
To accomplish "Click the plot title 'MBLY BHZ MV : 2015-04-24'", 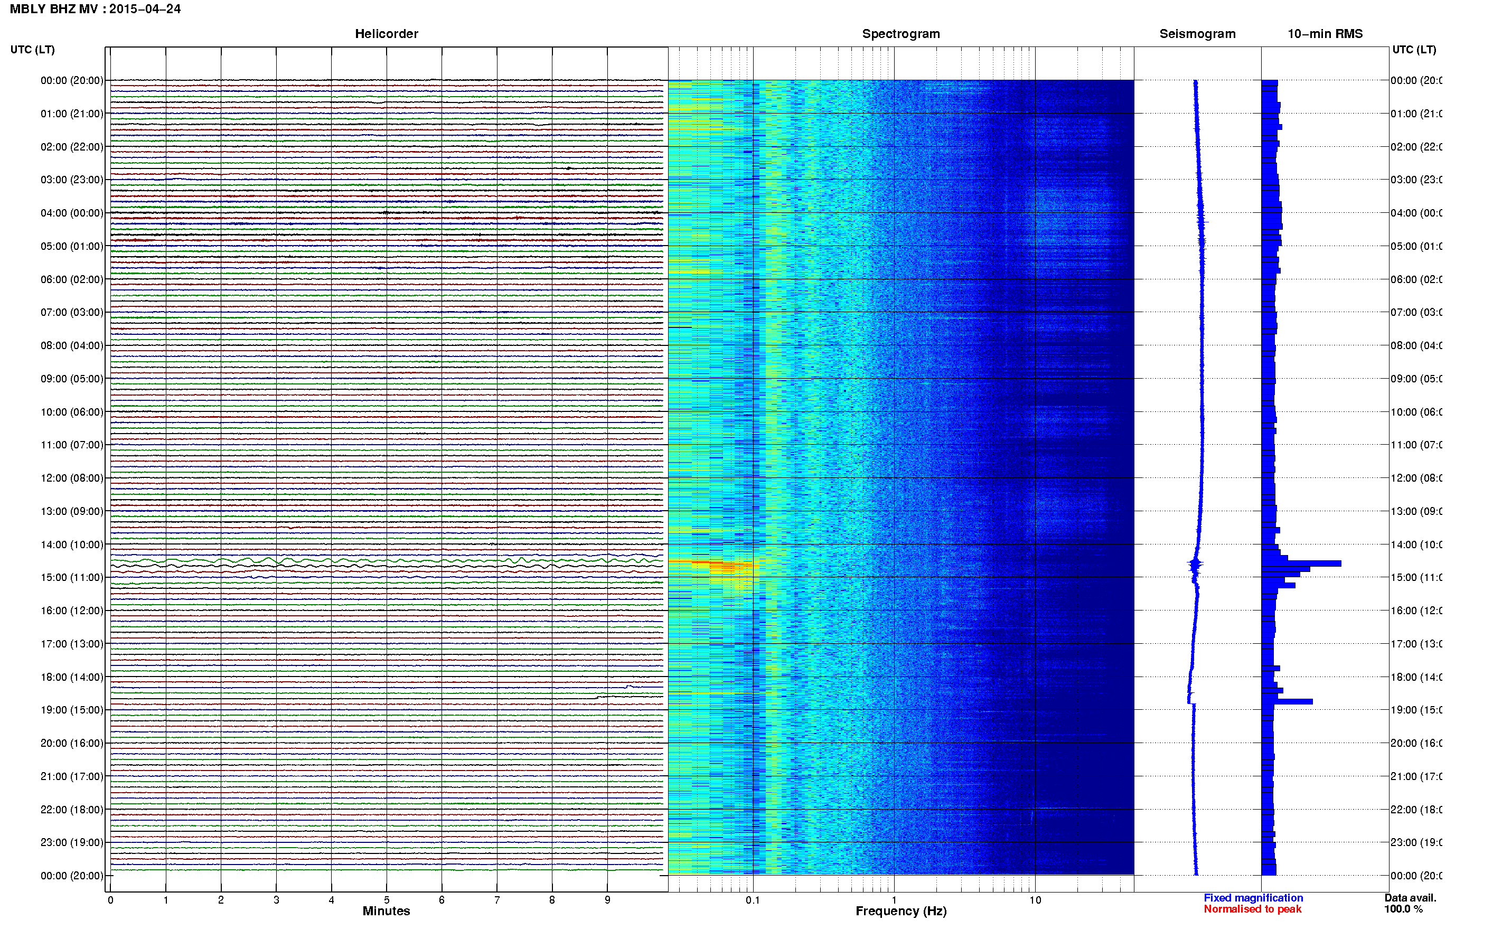I will (x=95, y=10).
